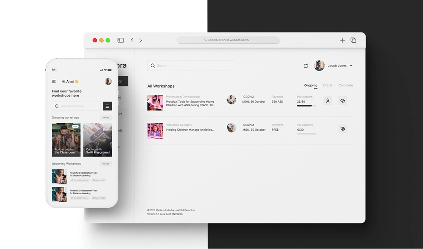Image resolution: width=423 pixels, height=249 pixels.
Task: Open the notifications icon beside Jacob Jones avatar
Action: (x=305, y=65)
